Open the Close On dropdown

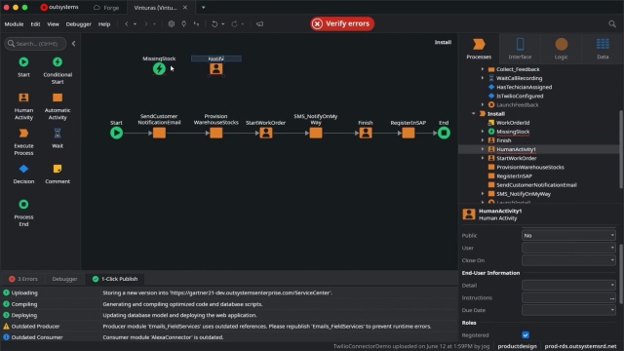point(568,260)
